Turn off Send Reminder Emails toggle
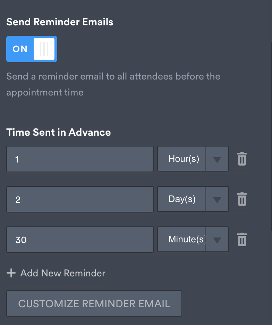This screenshot has width=272, height=325. 32,49
